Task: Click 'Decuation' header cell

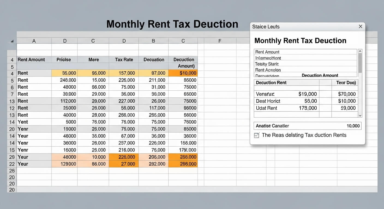Action: [153, 60]
